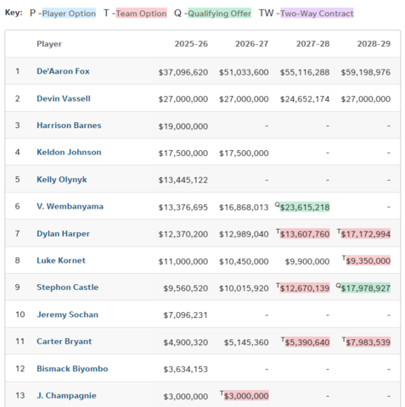The width and height of the screenshot is (405, 407).
Task: Select Luke Kornet team option $9,350,000
Action: coord(368,261)
